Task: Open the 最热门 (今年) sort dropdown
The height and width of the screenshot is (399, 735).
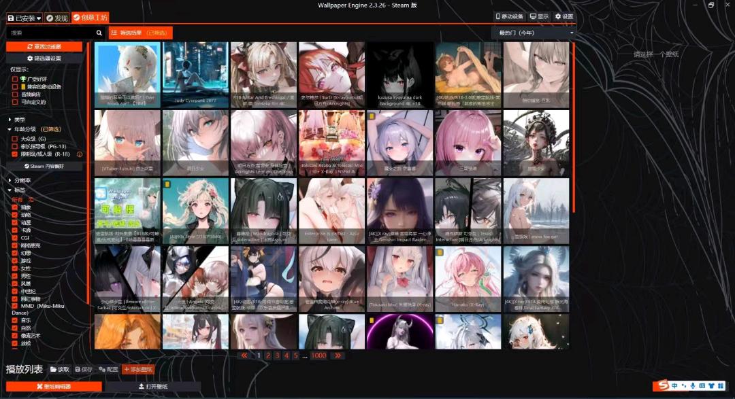Action: pos(533,33)
